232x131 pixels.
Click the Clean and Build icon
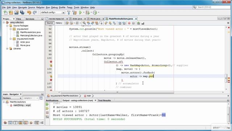tap(74, 13)
